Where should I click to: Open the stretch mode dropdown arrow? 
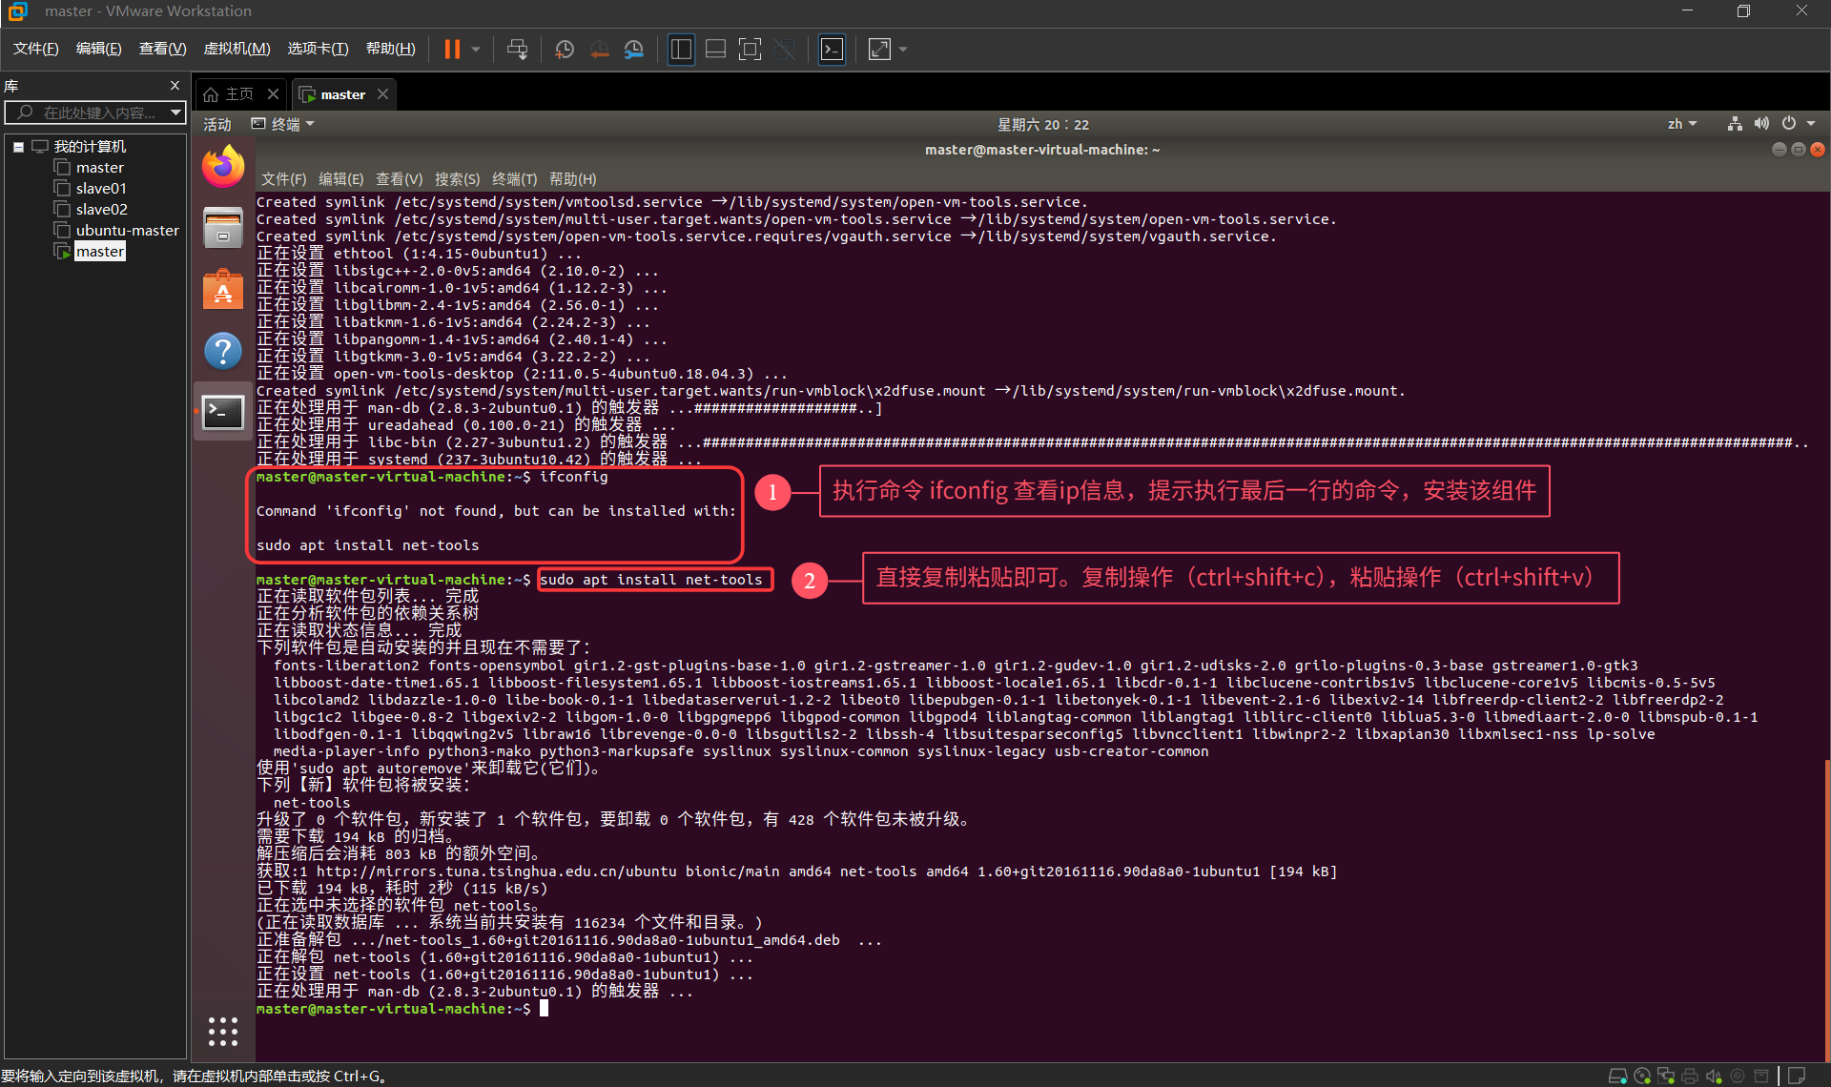click(x=902, y=49)
